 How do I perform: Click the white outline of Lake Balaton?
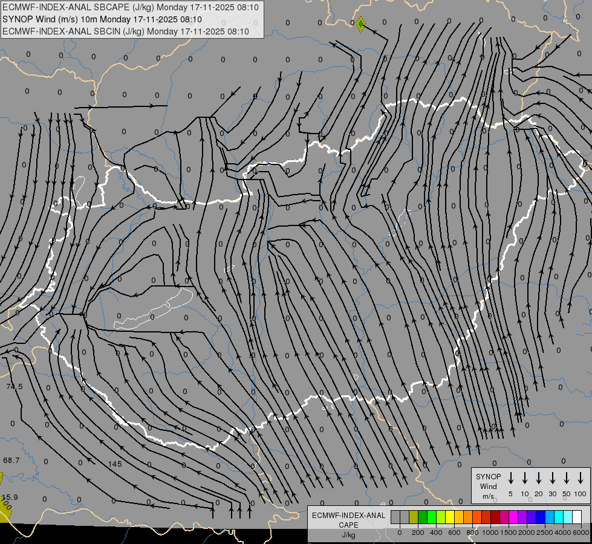[x=153, y=309]
